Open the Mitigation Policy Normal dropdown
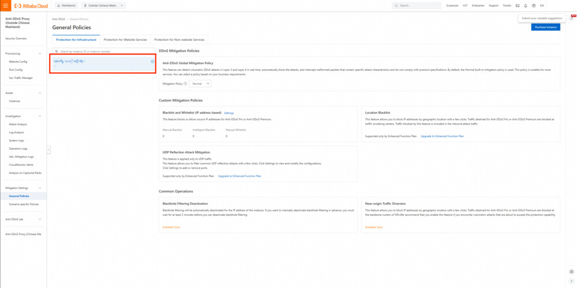The image size is (577, 288). point(200,84)
